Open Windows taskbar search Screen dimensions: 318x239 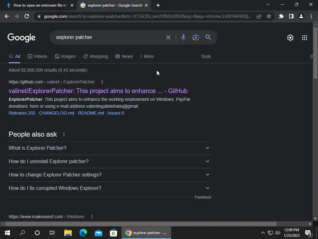click(x=22, y=233)
